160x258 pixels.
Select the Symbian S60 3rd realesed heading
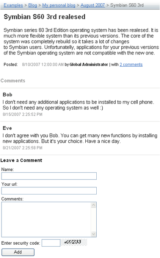pyautogui.click(x=44, y=17)
